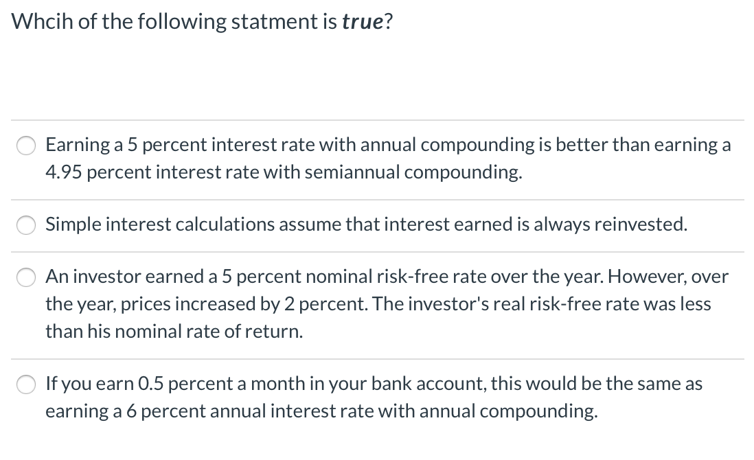The image size is (754, 460).
Task: Click the bolded word true
Action: pos(363,21)
